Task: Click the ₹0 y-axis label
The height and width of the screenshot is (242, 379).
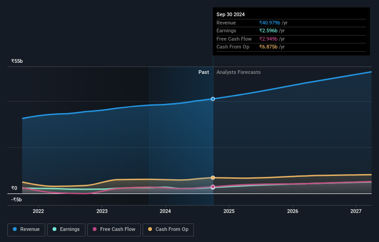Action: click(x=14, y=188)
